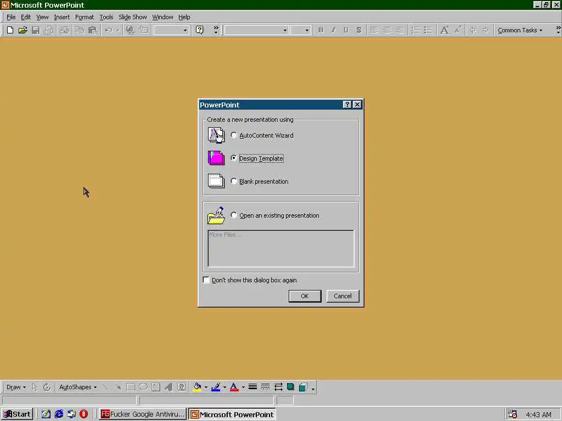Image resolution: width=562 pixels, height=421 pixels.
Task: Click the Promote arrow icon
Action: pos(473,30)
